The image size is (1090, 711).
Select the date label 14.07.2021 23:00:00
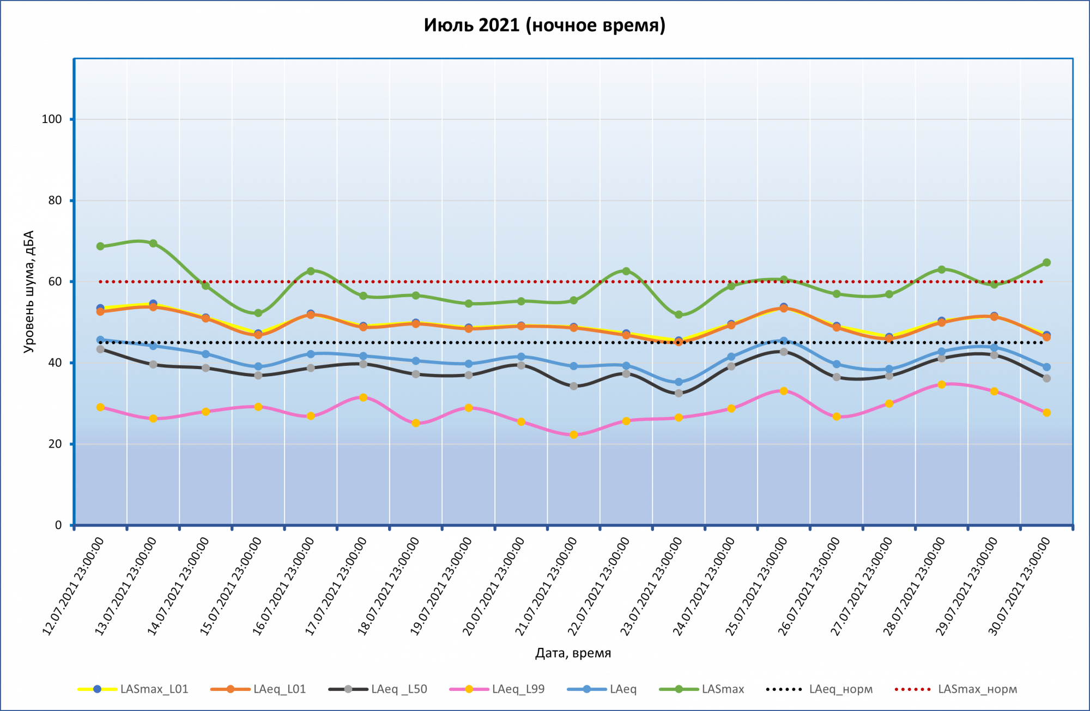(178, 586)
